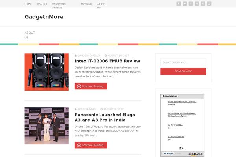Open the Intex speakers thumbnail image
Image resolution: width=236 pixels, height=157 pixels.
pos(47,72)
